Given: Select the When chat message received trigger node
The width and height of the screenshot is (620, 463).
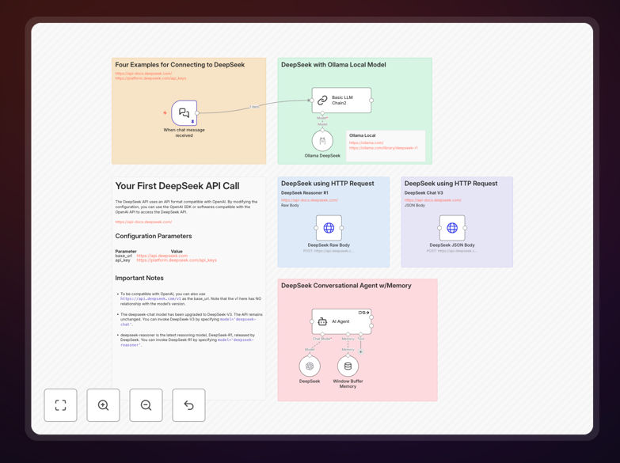Looking at the screenshot, I should 184,113.
